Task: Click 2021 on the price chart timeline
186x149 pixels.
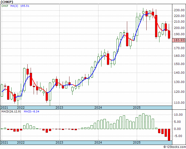Action: tap(4, 108)
